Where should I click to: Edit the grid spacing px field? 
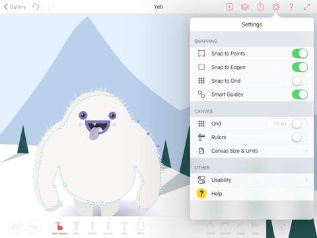(279, 124)
